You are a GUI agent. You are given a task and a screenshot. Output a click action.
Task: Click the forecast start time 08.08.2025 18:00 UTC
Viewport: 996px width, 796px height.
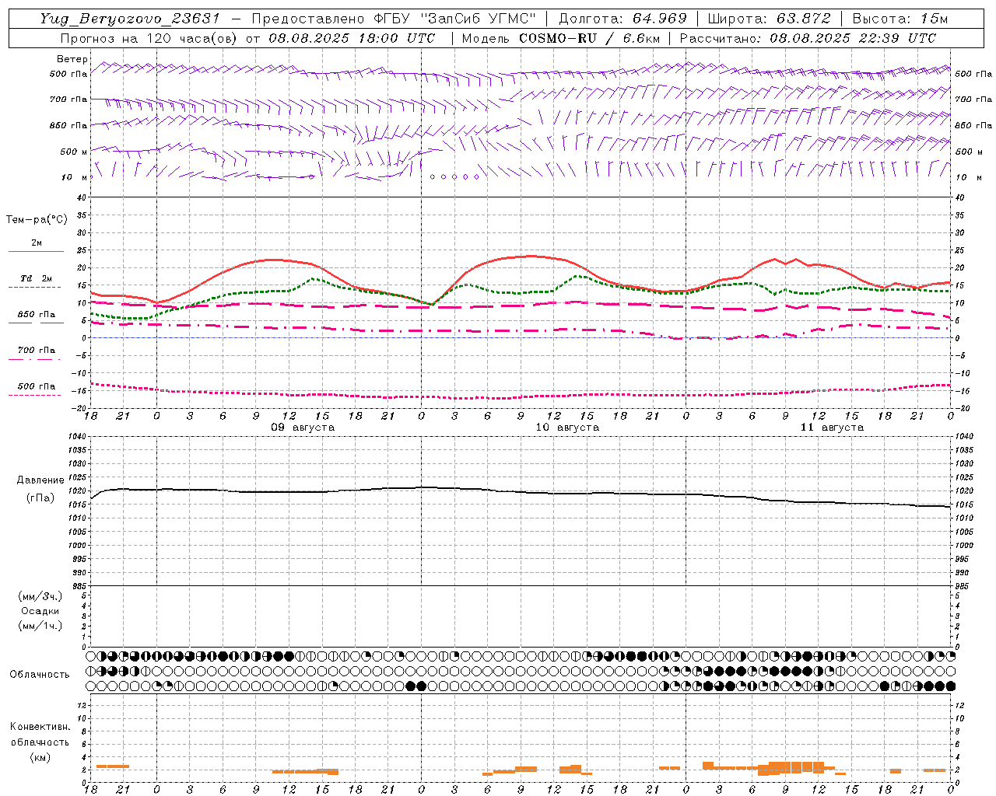click(x=352, y=38)
